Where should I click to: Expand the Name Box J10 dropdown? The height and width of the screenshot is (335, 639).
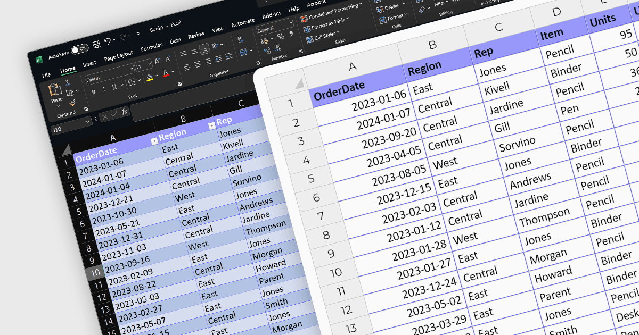click(87, 122)
